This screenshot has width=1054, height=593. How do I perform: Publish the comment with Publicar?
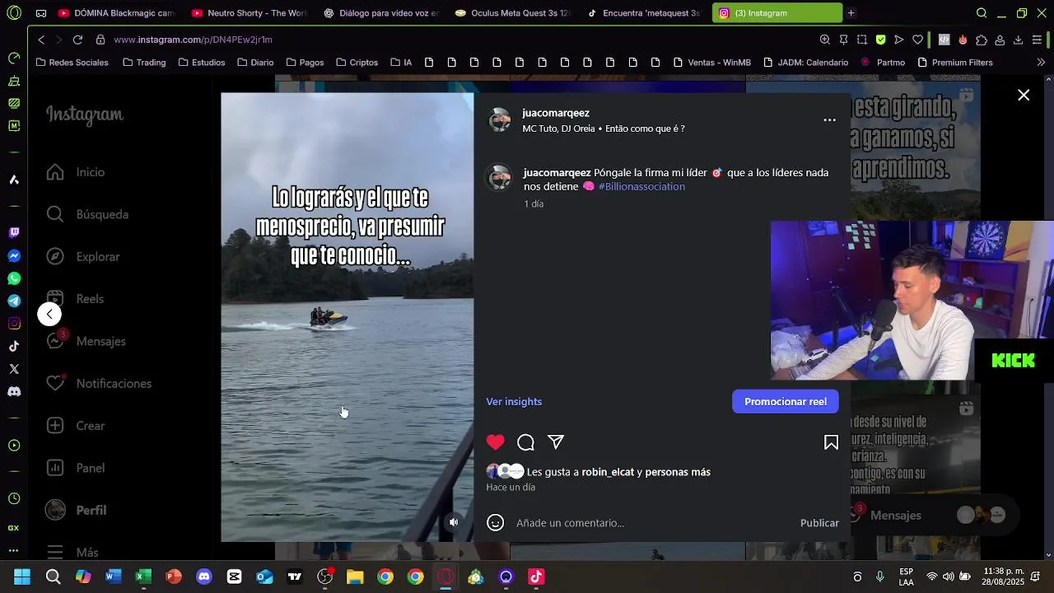[819, 523]
